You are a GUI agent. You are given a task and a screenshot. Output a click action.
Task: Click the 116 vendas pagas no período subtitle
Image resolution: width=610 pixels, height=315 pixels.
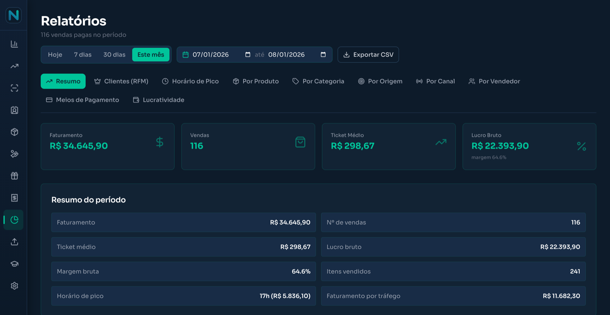pos(83,35)
